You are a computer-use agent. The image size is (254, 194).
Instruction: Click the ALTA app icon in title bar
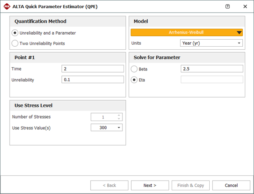[6, 7]
